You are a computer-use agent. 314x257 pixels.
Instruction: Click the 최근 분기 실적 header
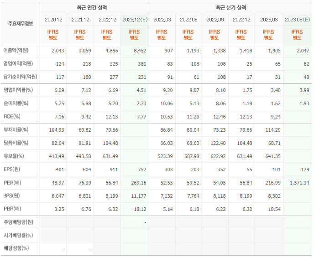point(230,8)
